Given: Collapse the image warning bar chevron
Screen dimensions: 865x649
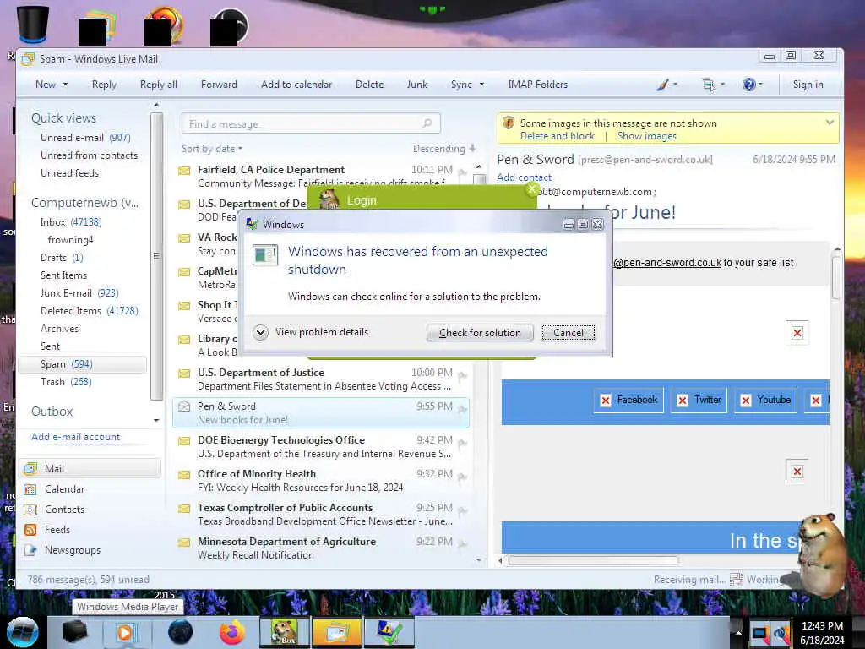Looking at the screenshot, I should point(830,123).
